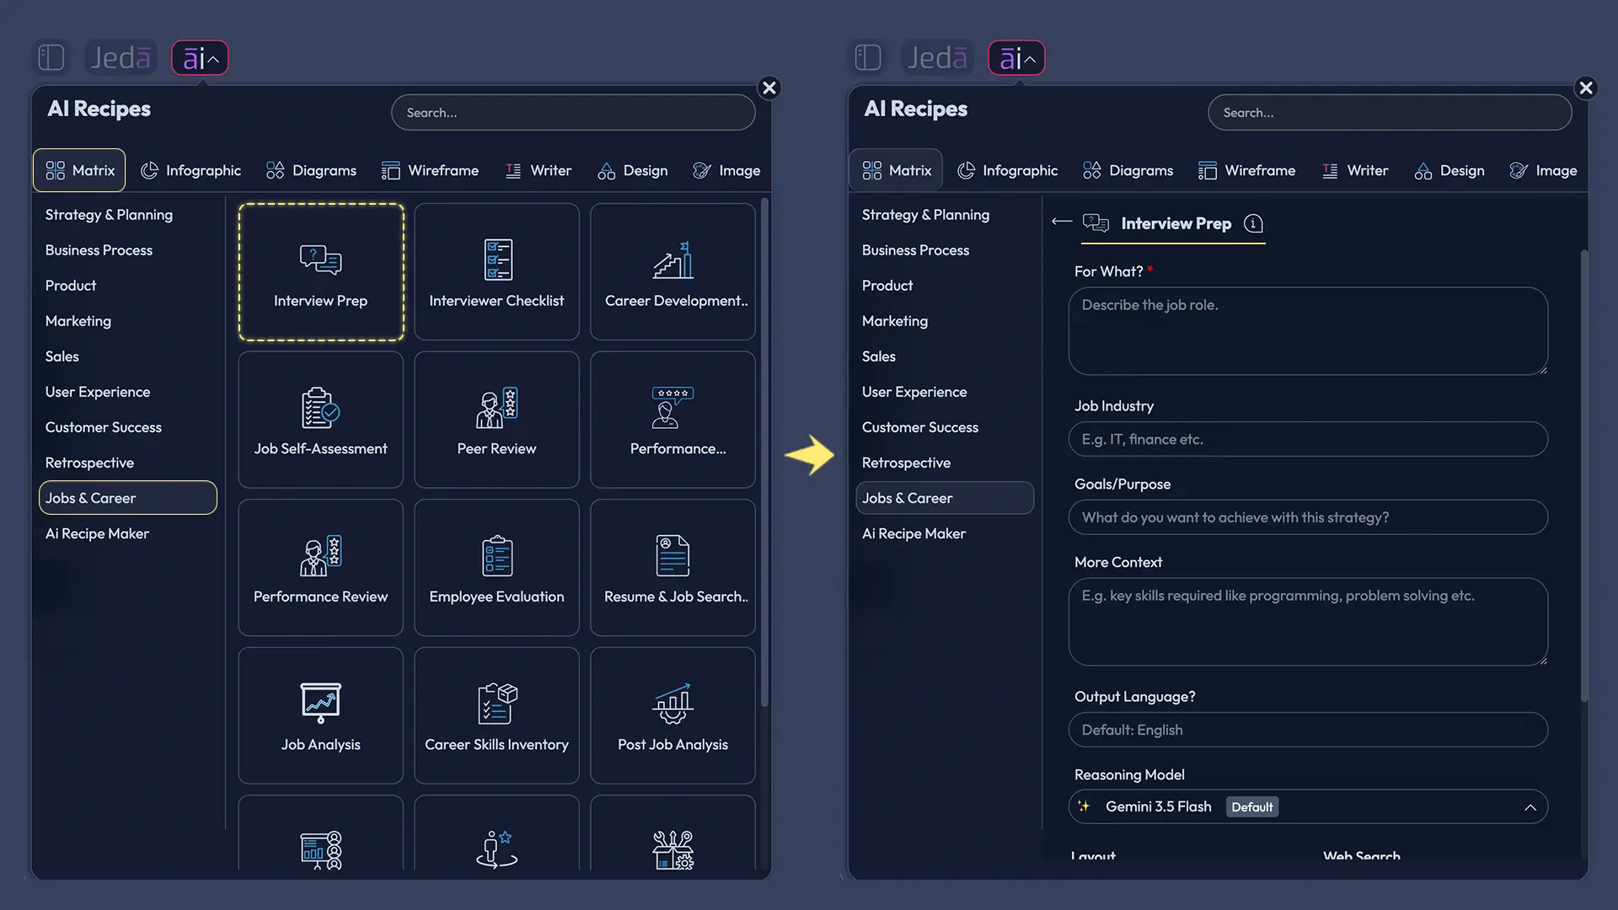This screenshot has width=1618, height=910.
Task: Open the Career Skills Inventory recipe card
Action: (496, 715)
